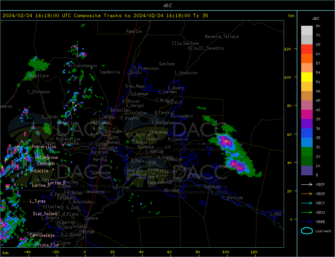This screenshot has width=335, height=257.
Task: Click the white 'Carrizalejo' label
Action: pos(42,236)
